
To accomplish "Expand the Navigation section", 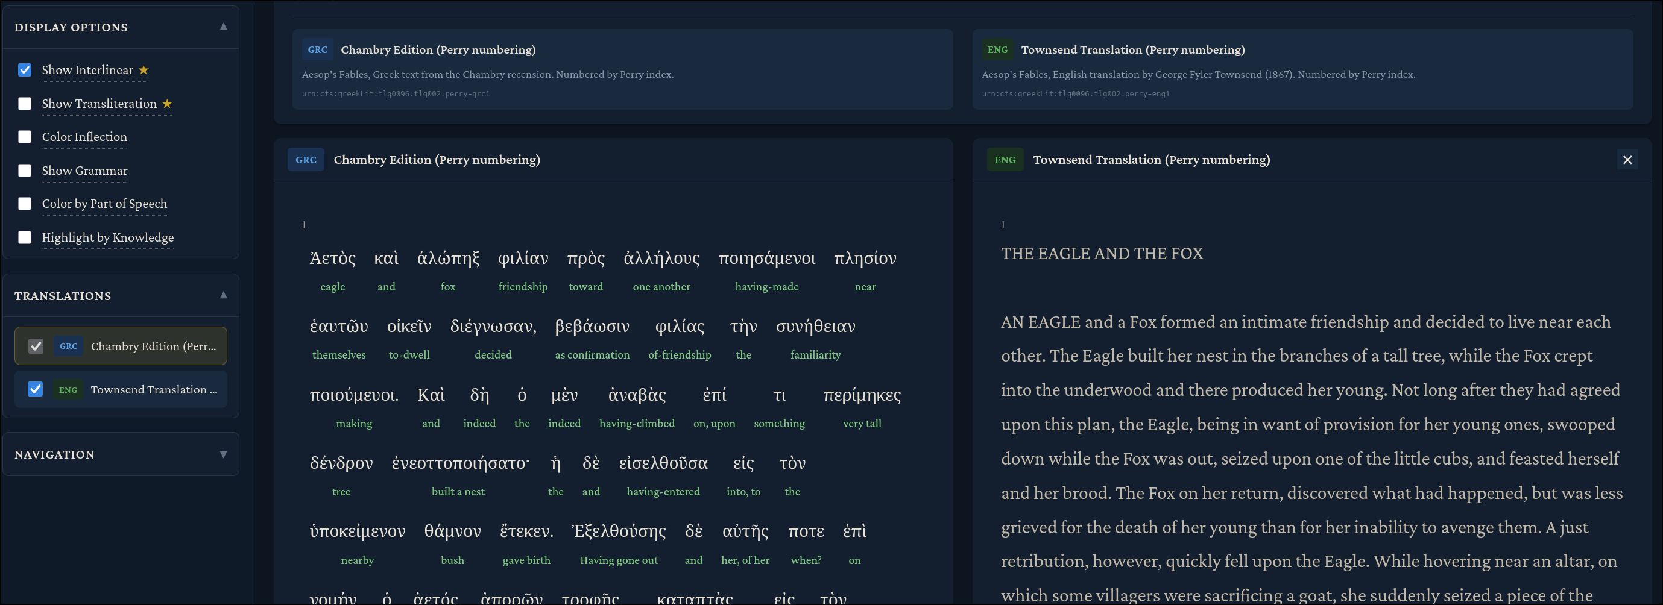I will [x=223, y=454].
